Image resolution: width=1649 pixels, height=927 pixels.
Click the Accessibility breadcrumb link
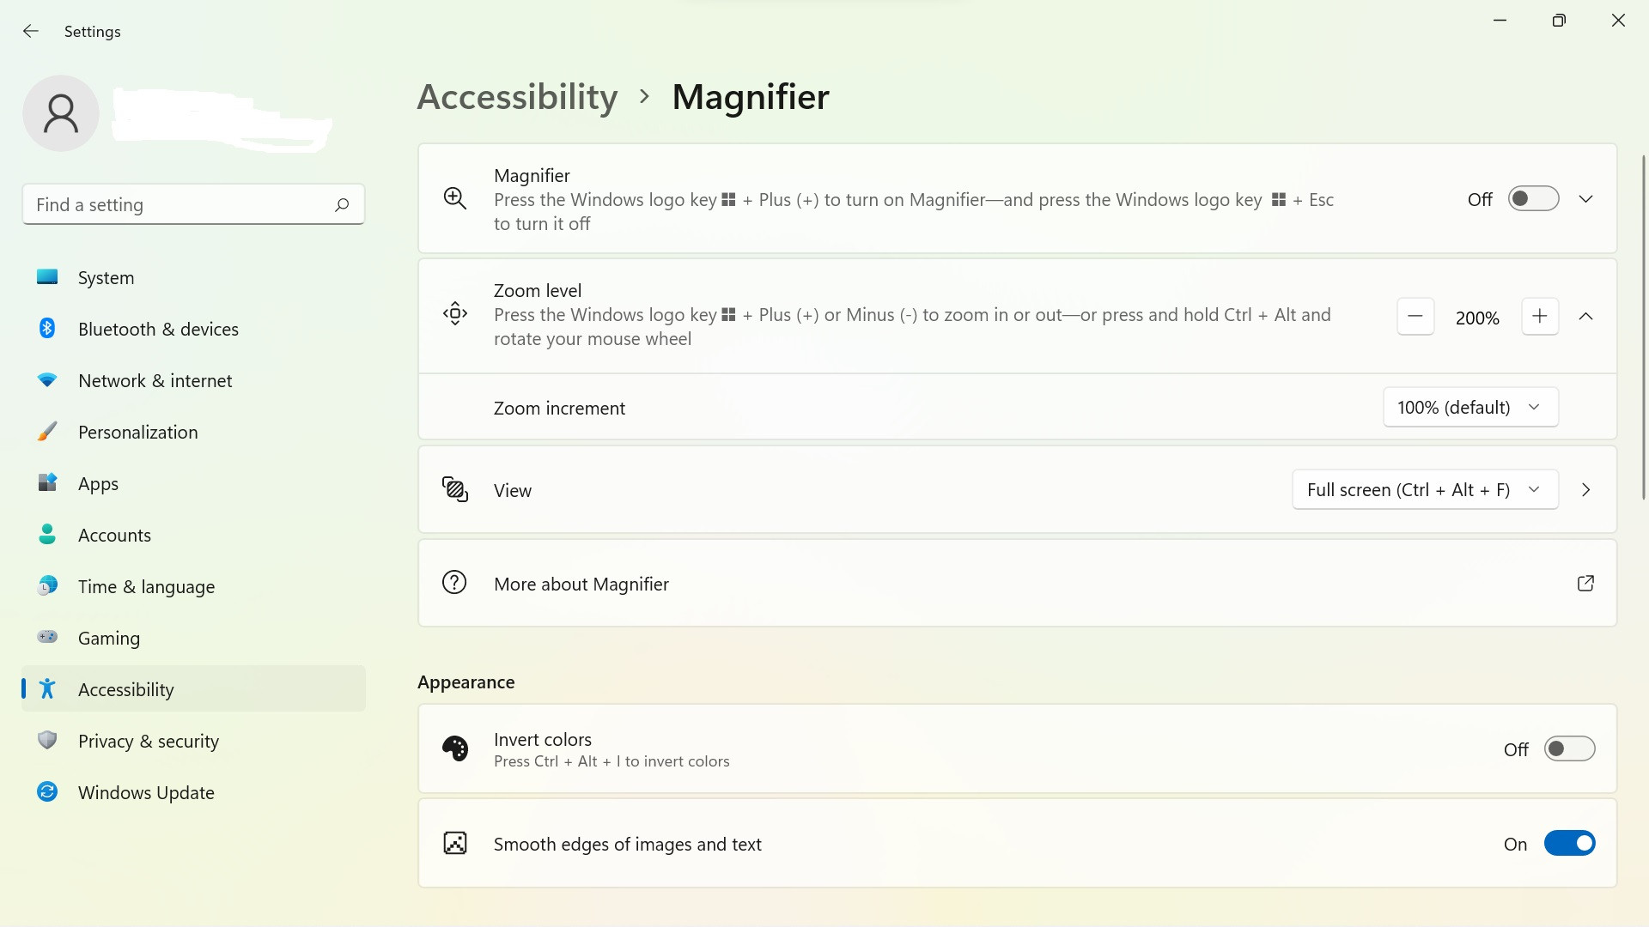[x=517, y=97]
